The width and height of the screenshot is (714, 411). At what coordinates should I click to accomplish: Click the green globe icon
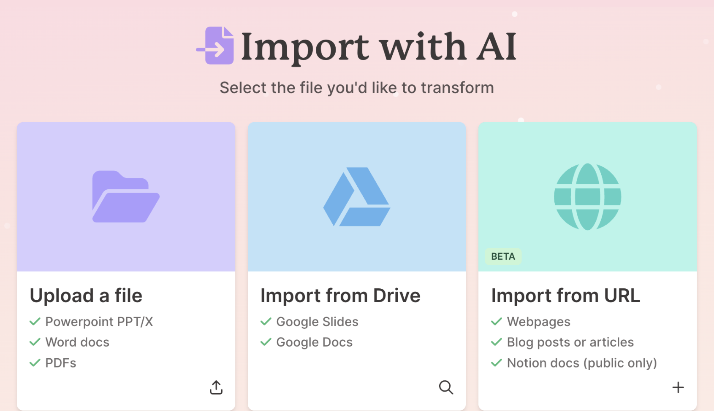[x=587, y=196]
